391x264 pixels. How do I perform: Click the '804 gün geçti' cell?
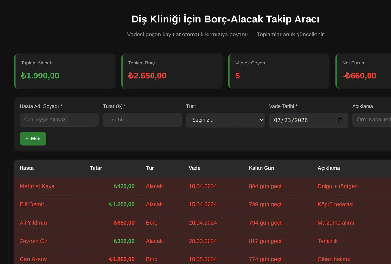pos(266,186)
